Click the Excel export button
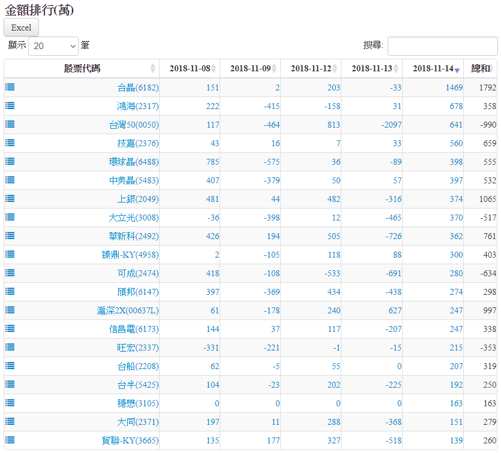This screenshot has width=501, height=453. click(22, 28)
